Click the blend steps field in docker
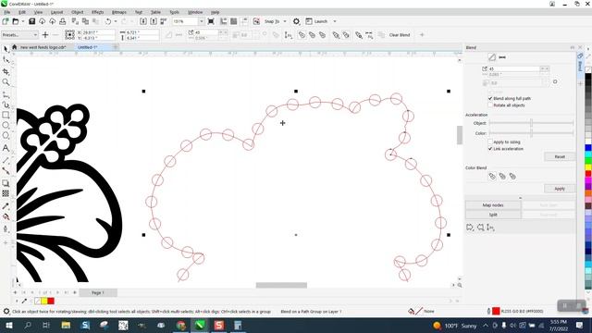This screenshot has width=592, height=333. pyautogui.click(x=514, y=68)
